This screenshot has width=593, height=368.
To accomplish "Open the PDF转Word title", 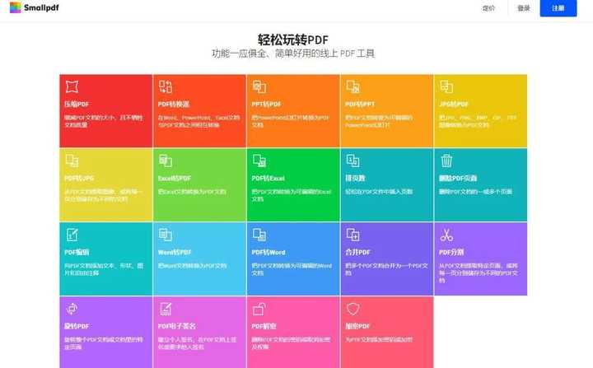I will (268, 252).
